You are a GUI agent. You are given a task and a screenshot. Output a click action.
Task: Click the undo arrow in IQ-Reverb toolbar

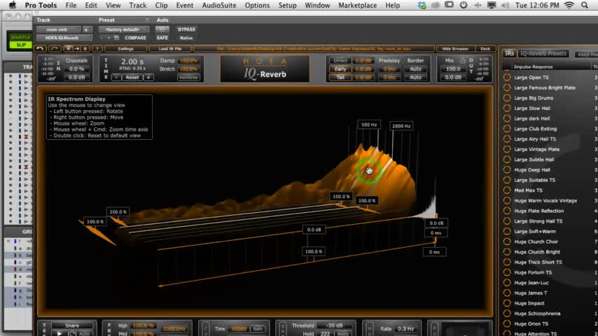click(x=40, y=49)
